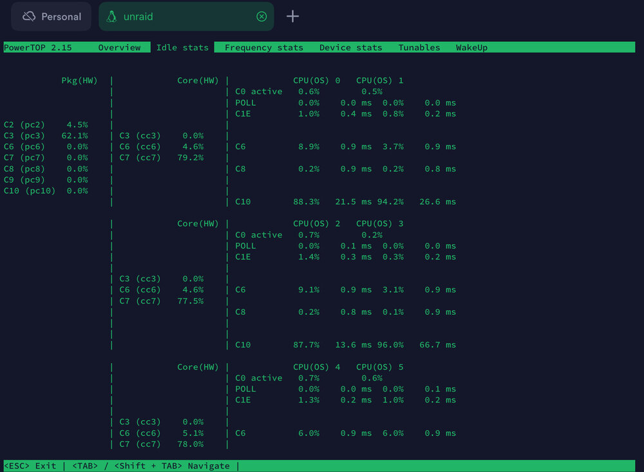This screenshot has width=644, height=472.
Task: Click the C1E 1.3% value for CPU 4
Action: tap(308, 400)
